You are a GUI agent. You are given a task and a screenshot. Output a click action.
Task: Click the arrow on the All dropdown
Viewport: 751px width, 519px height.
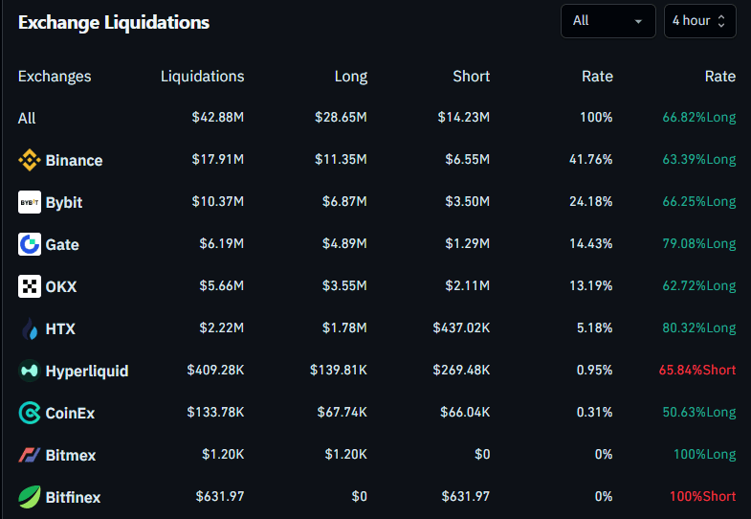pyautogui.click(x=638, y=21)
